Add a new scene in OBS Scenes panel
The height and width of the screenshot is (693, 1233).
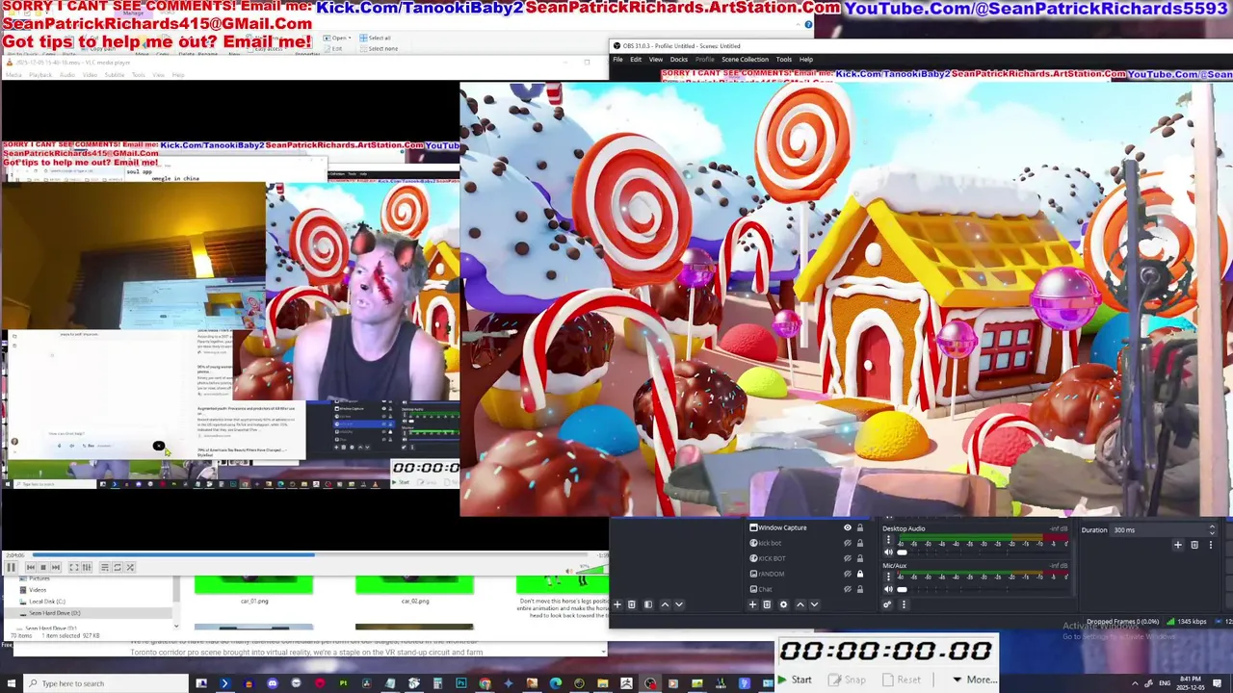pyautogui.click(x=617, y=604)
